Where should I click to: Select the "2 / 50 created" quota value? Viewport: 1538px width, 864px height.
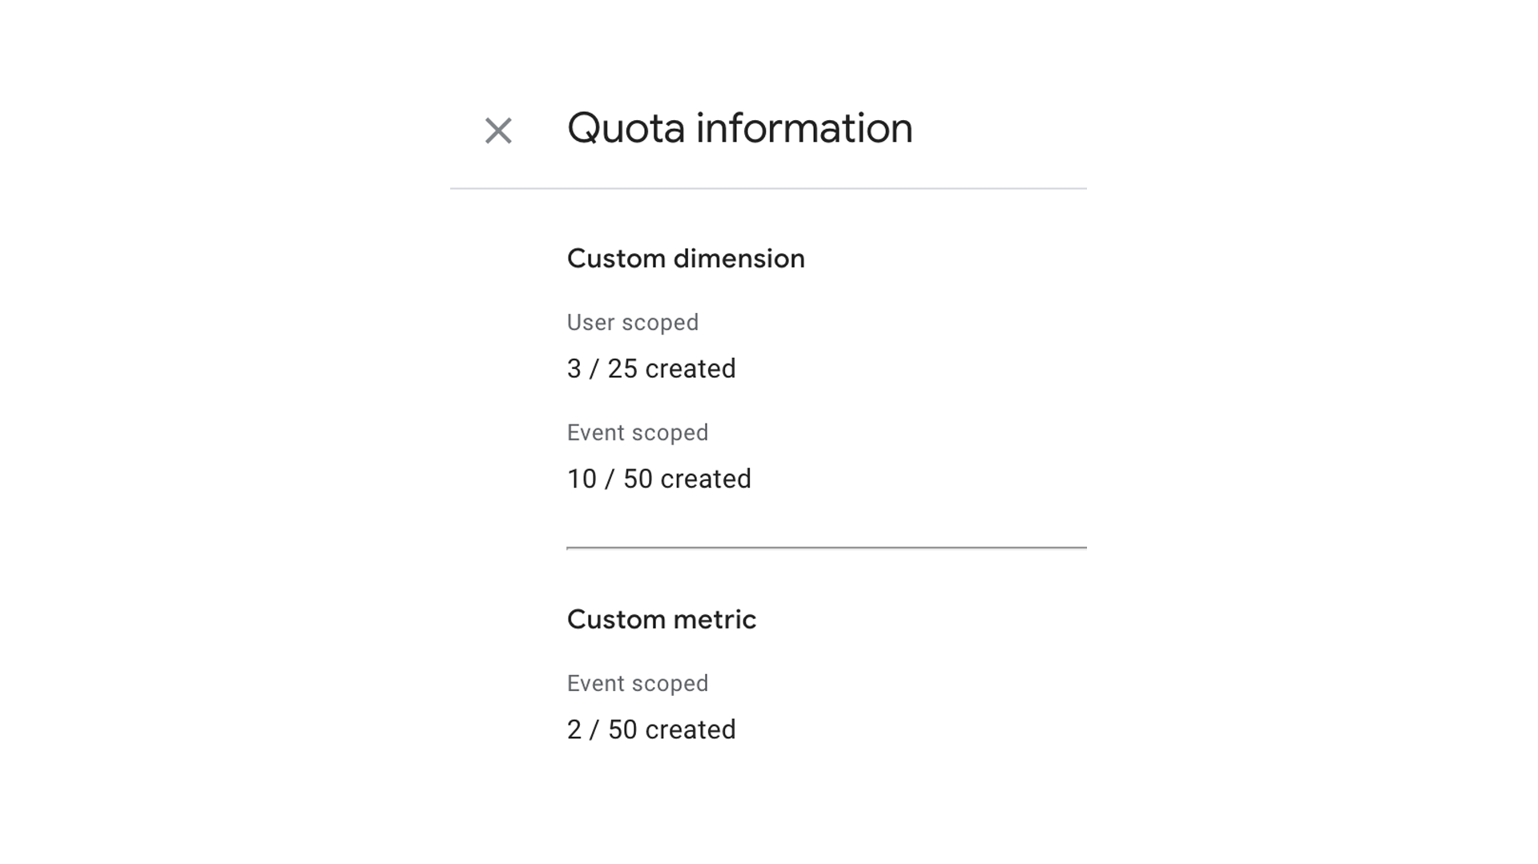(651, 730)
